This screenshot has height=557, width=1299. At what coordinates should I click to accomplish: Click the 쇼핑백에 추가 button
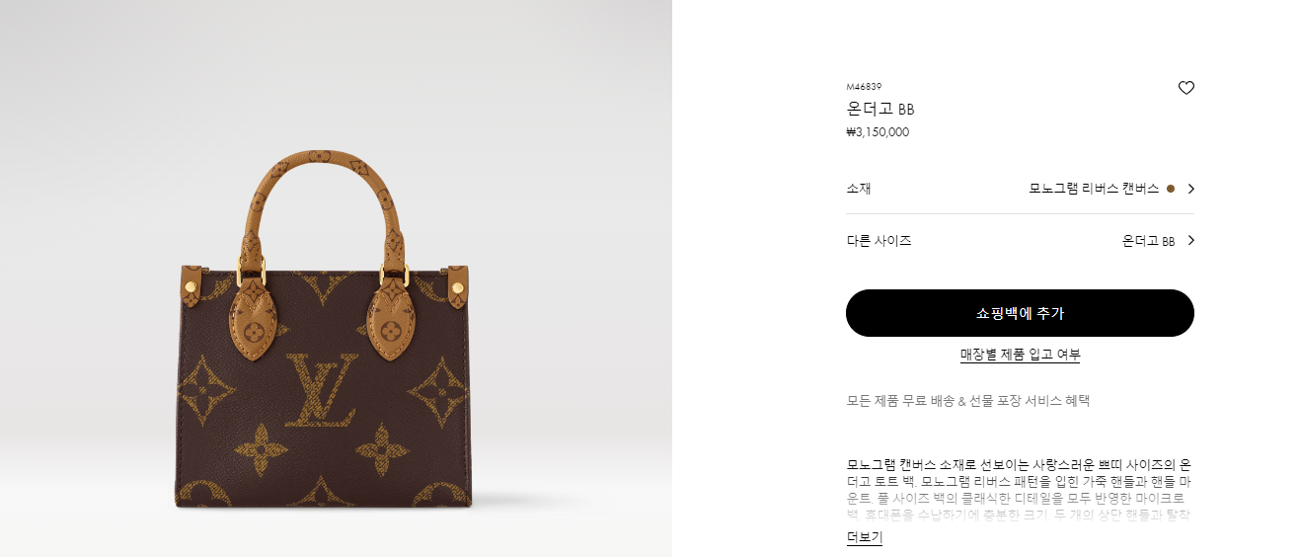(1020, 313)
